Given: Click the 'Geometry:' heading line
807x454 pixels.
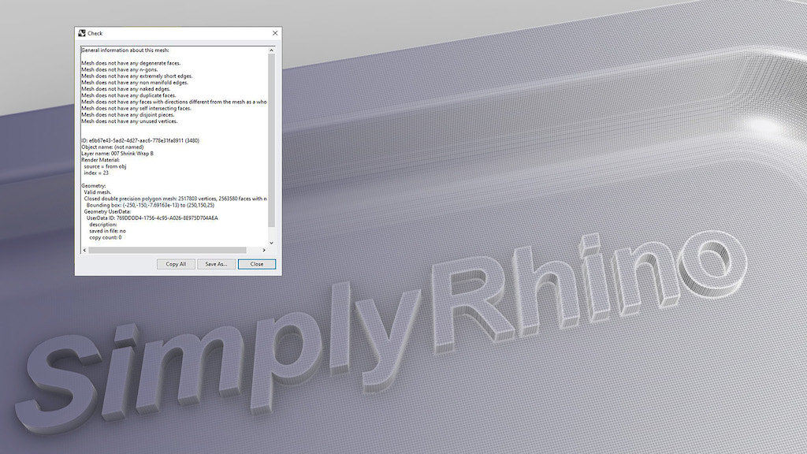Looking at the screenshot, I should click(x=94, y=186).
